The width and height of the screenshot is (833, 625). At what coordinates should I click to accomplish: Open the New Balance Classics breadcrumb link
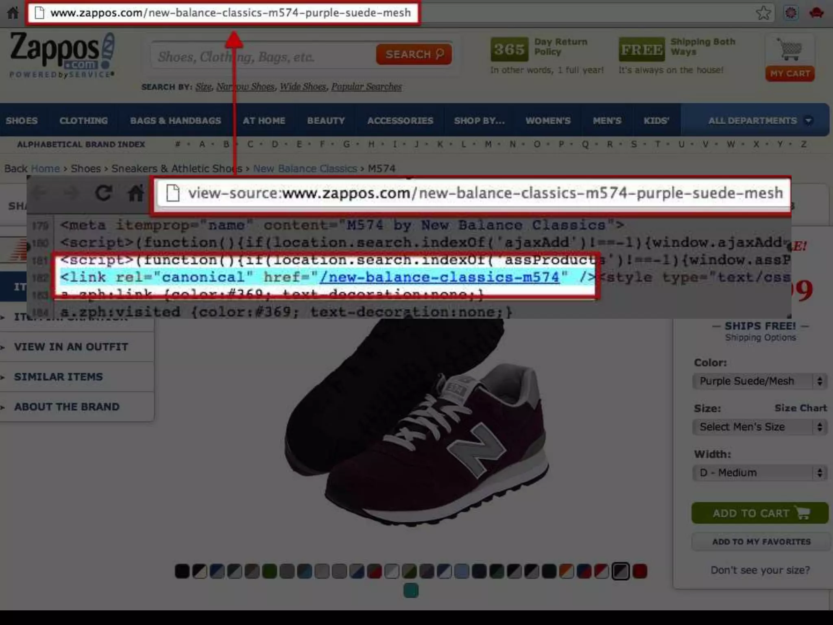(x=305, y=168)
